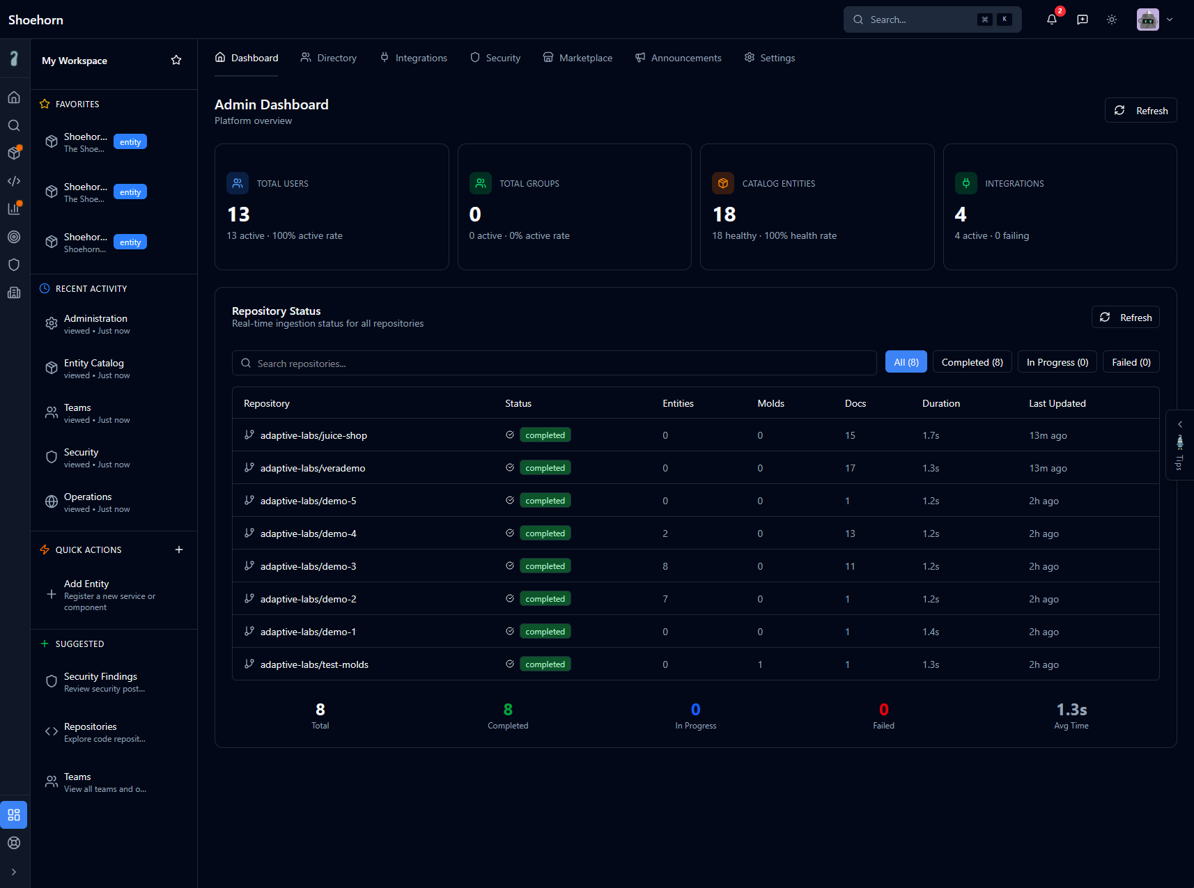The image size is (1194, 888).
Task: Expand the left rail with bottom chevron
Action: click(x=14, y=872)
